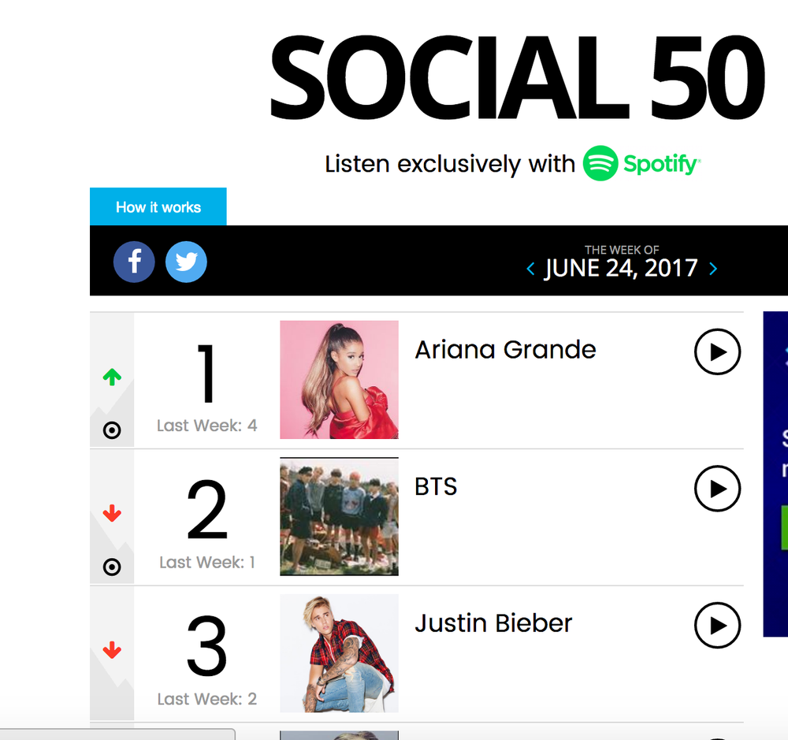Expand row with green up arrow
The image size is (788, 740).
coord(112,377)
